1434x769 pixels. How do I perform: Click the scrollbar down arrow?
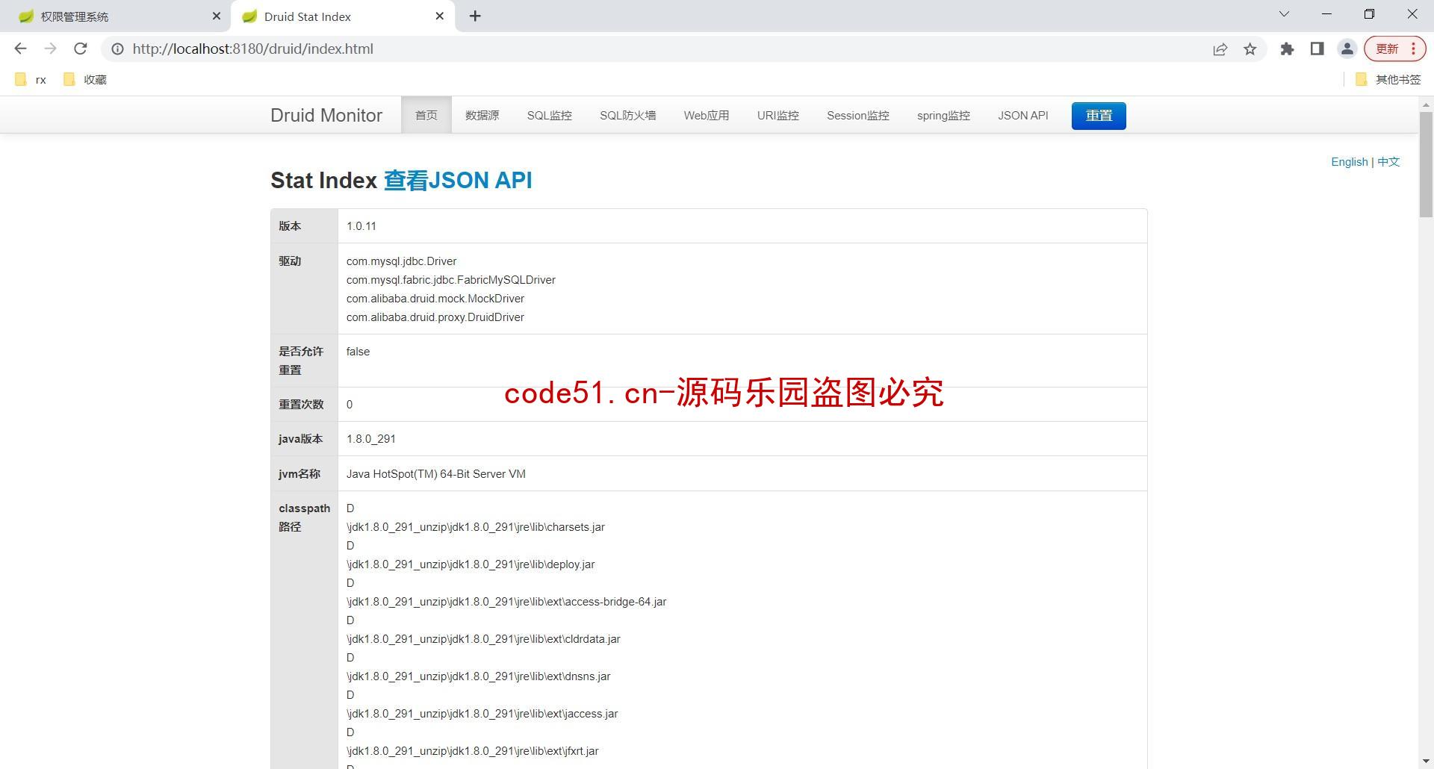1426,762
